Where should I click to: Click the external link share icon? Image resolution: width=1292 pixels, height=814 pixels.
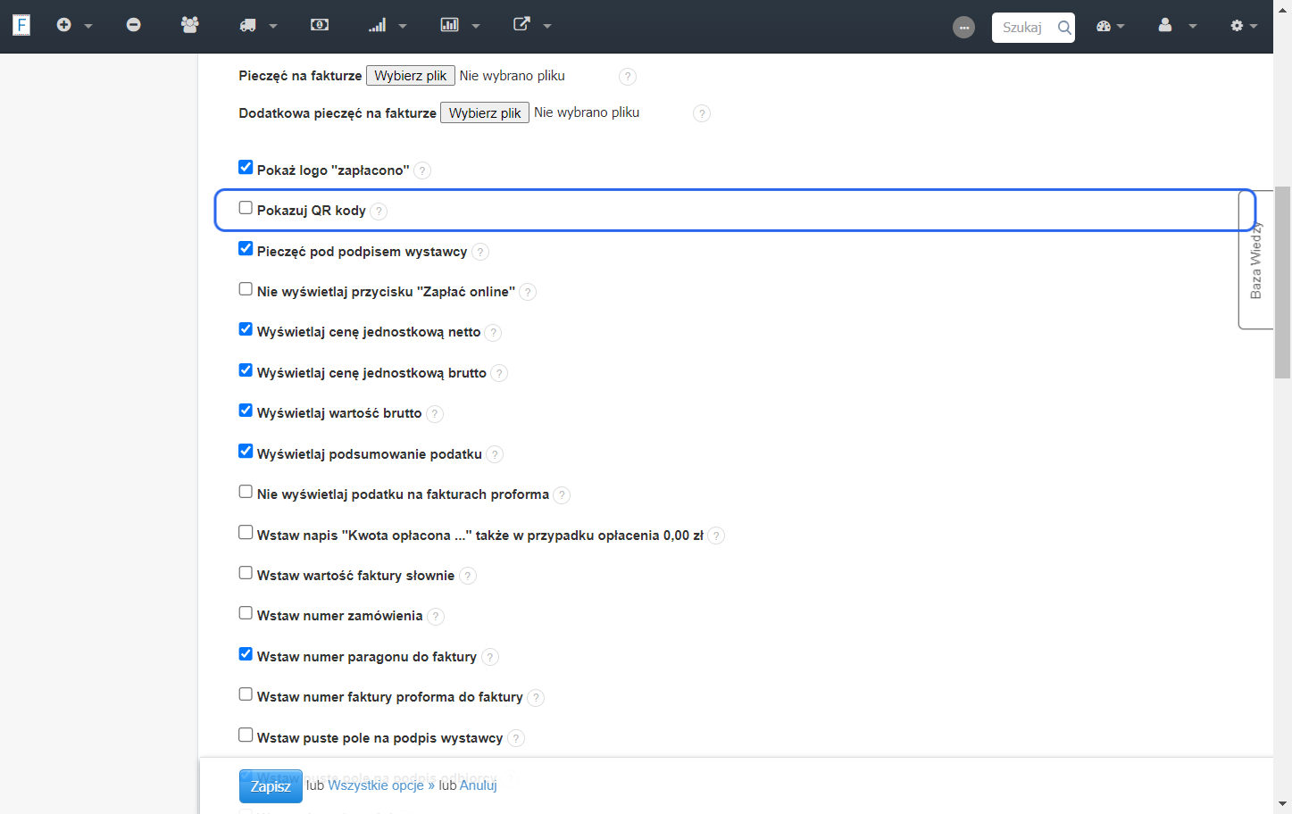pyautogui.click(x=521, y=24)
